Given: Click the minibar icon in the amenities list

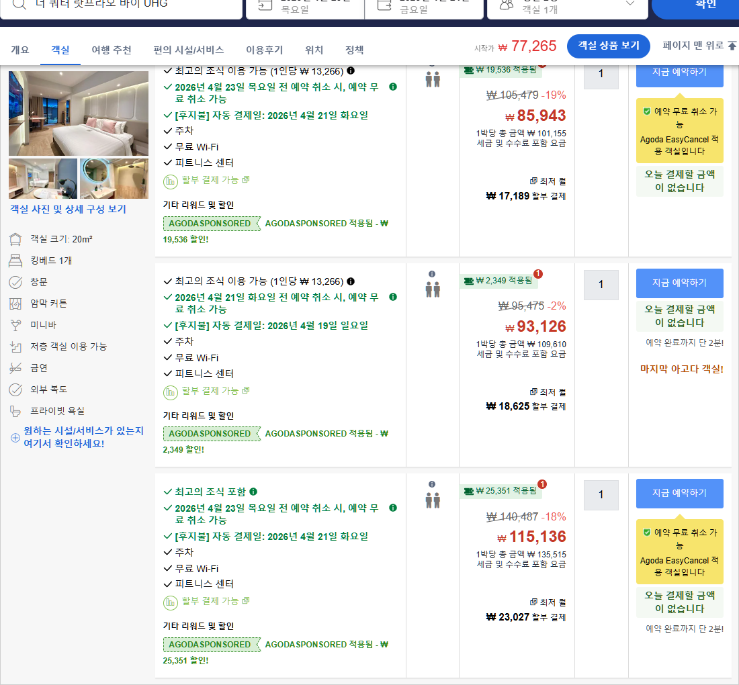Looking at the screenshot, I should pyautogui.click(x=14, y=326).
